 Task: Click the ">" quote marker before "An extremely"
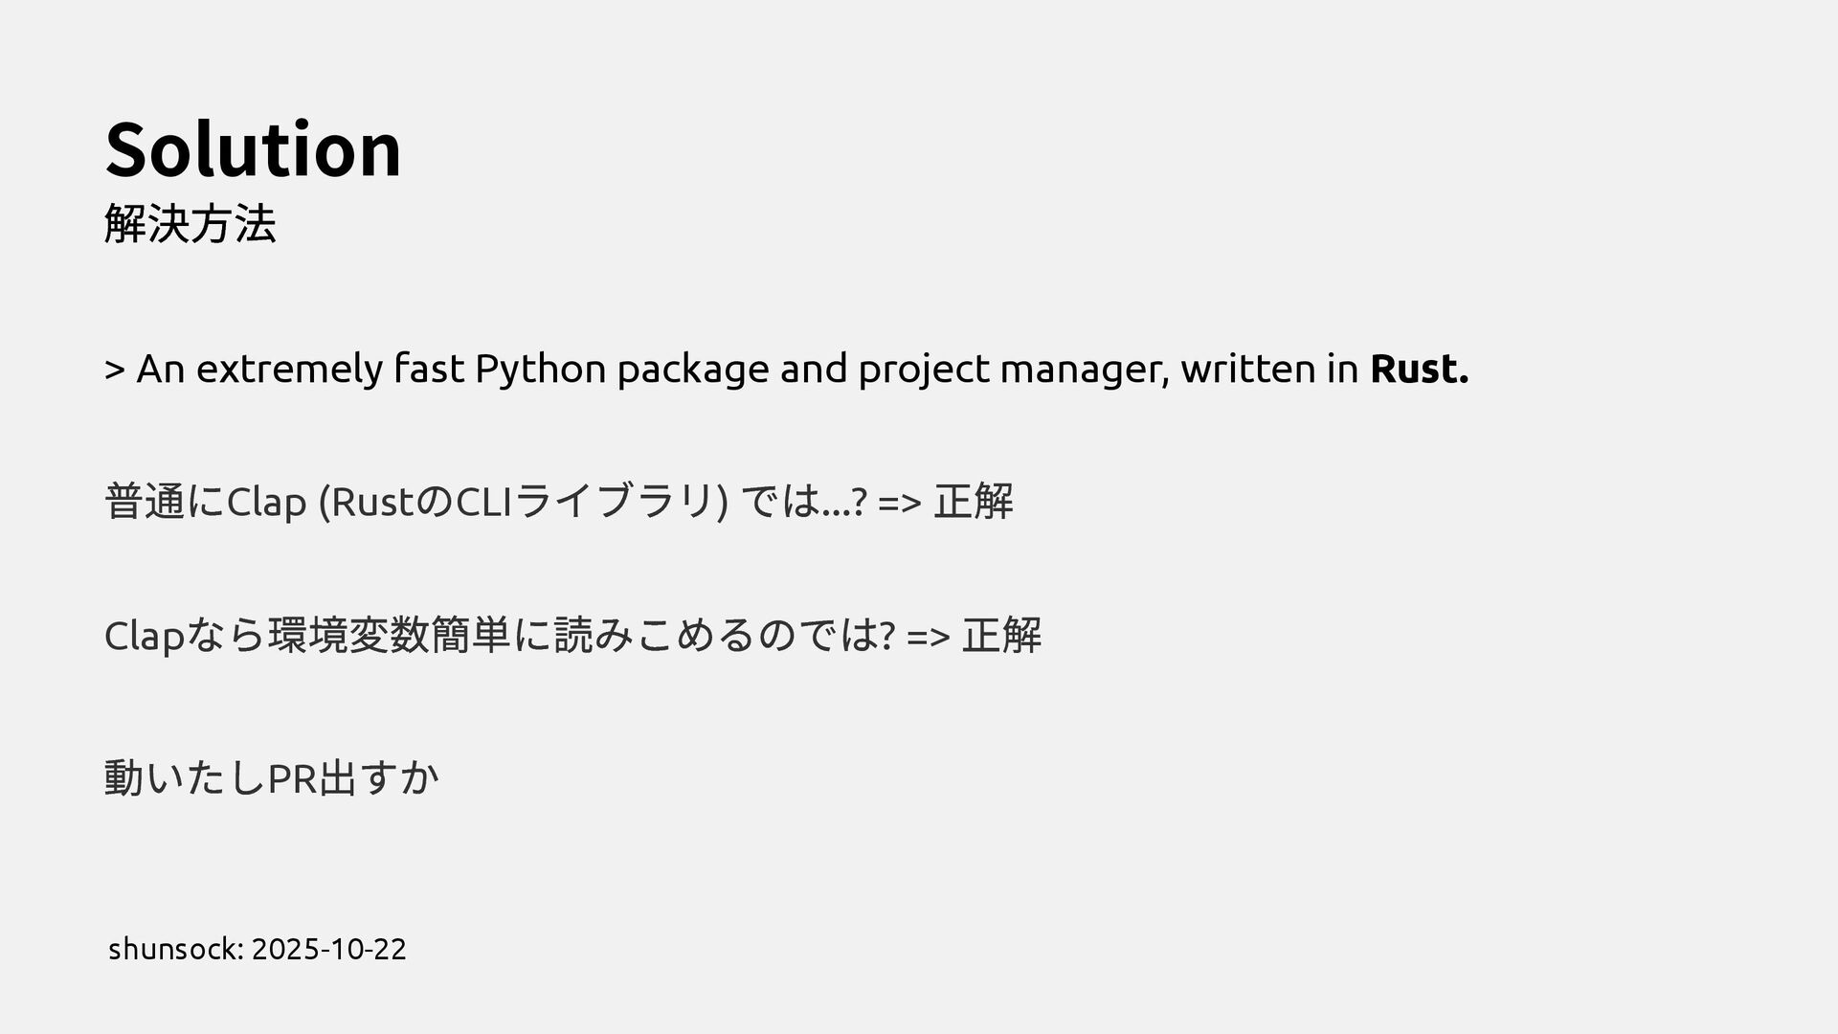[x=114, y=369]
